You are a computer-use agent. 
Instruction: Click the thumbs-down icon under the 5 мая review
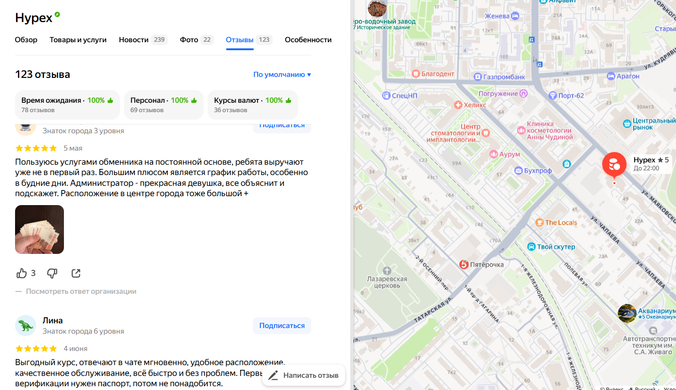52,273
